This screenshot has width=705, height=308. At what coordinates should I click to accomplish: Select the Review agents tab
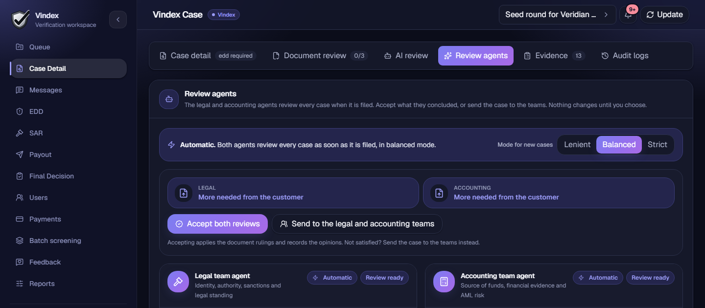click(476, 56)
